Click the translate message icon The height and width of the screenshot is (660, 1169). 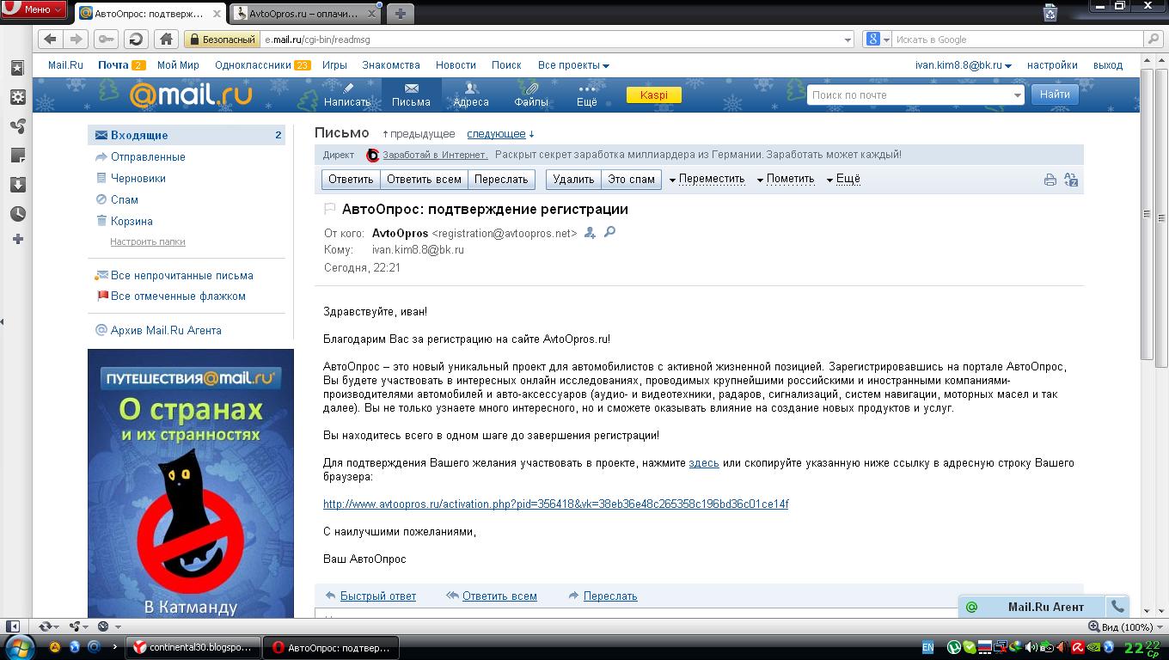1071,180
